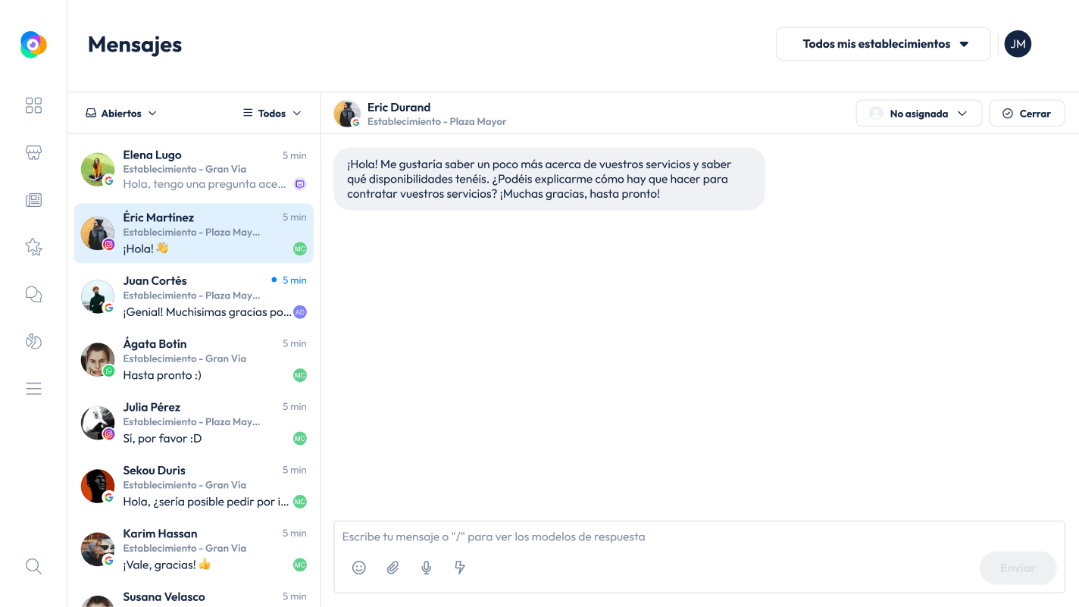Click the MC assignee badge on Éric Martinez's row
This screenshot has width=1079, height=607.
tap(300, 249)
